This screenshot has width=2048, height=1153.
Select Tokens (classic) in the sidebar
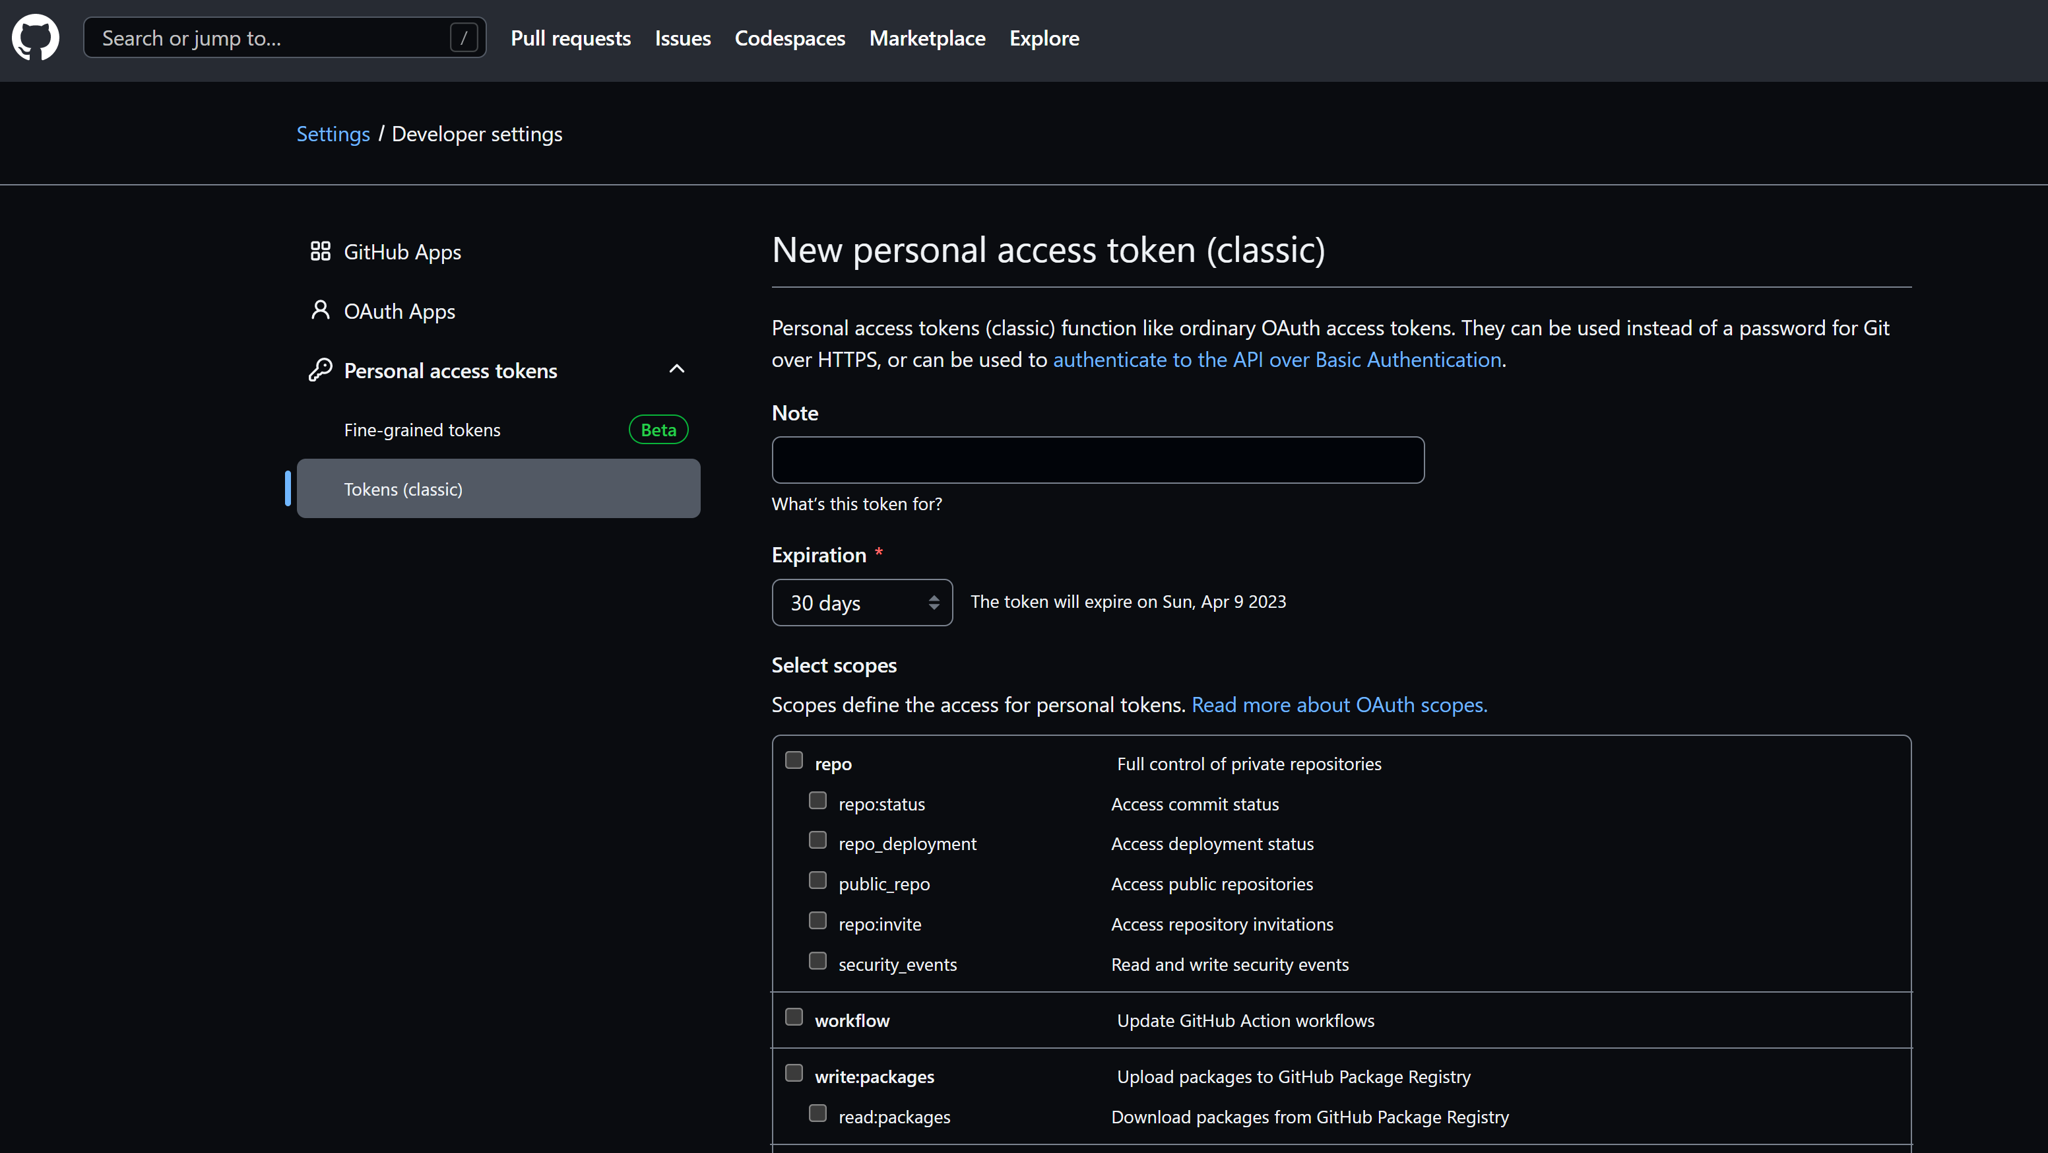click(499, 488)
